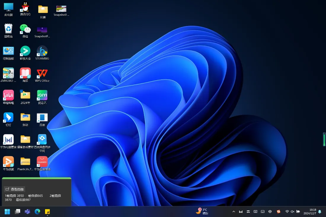This screenshot has width=326, height=217.
Task: Select the 此电脑 desktop icon
Action: [x=9, y=9]
